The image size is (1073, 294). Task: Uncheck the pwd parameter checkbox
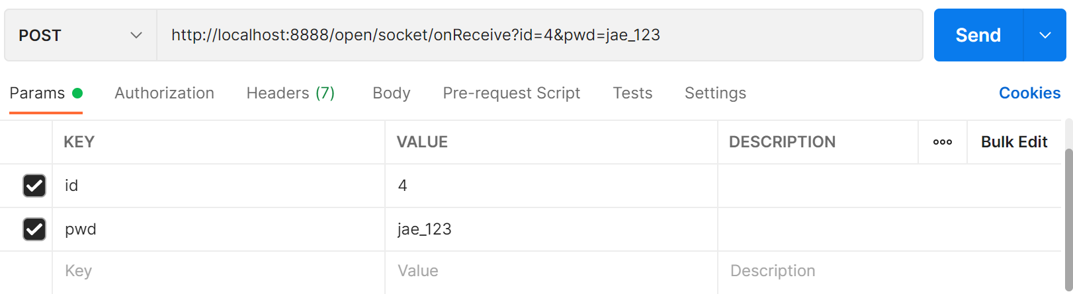coord(34,229)
